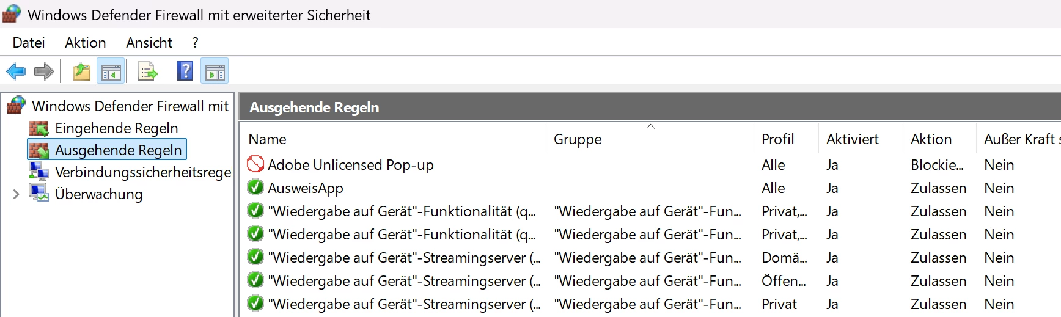Screen dimensions: 1061x317
Task: Click the root firewall node icon
Action: [17, 106]
